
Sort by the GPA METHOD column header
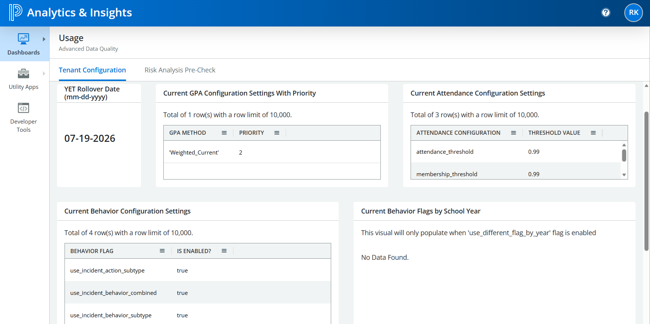188,133
